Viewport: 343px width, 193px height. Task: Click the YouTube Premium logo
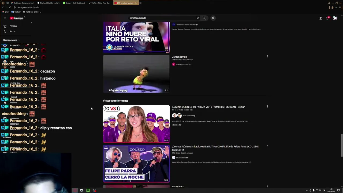click(17, 18)
